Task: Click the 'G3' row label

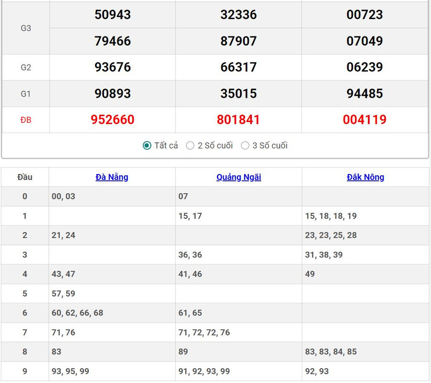Action: click(x=26, y=28)
